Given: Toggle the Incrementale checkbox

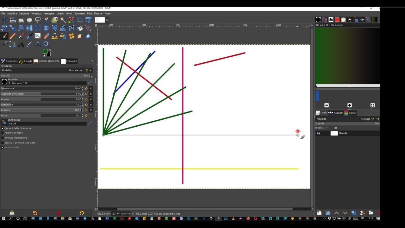Looking at the screenshot, I should pyautogui.click(x=3, y=148).
